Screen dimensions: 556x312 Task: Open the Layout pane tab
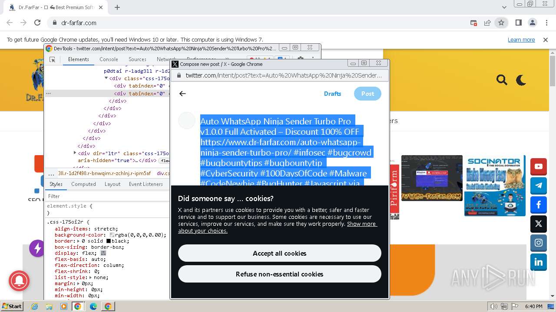[x=113, y=184]
